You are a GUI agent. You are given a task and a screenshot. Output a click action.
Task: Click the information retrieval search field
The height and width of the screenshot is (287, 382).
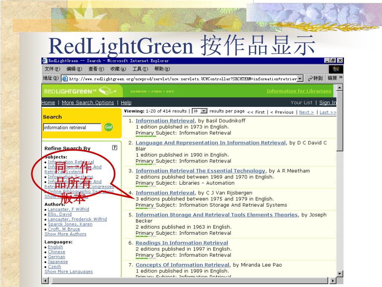[x=72, y=127]
